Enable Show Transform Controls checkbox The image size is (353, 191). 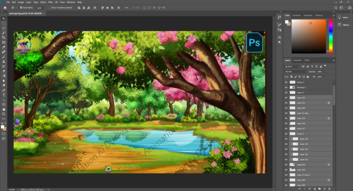pos(49,8)
